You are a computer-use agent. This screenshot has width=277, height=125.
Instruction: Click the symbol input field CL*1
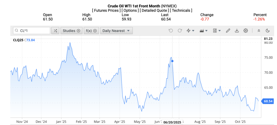click(32, 31)
